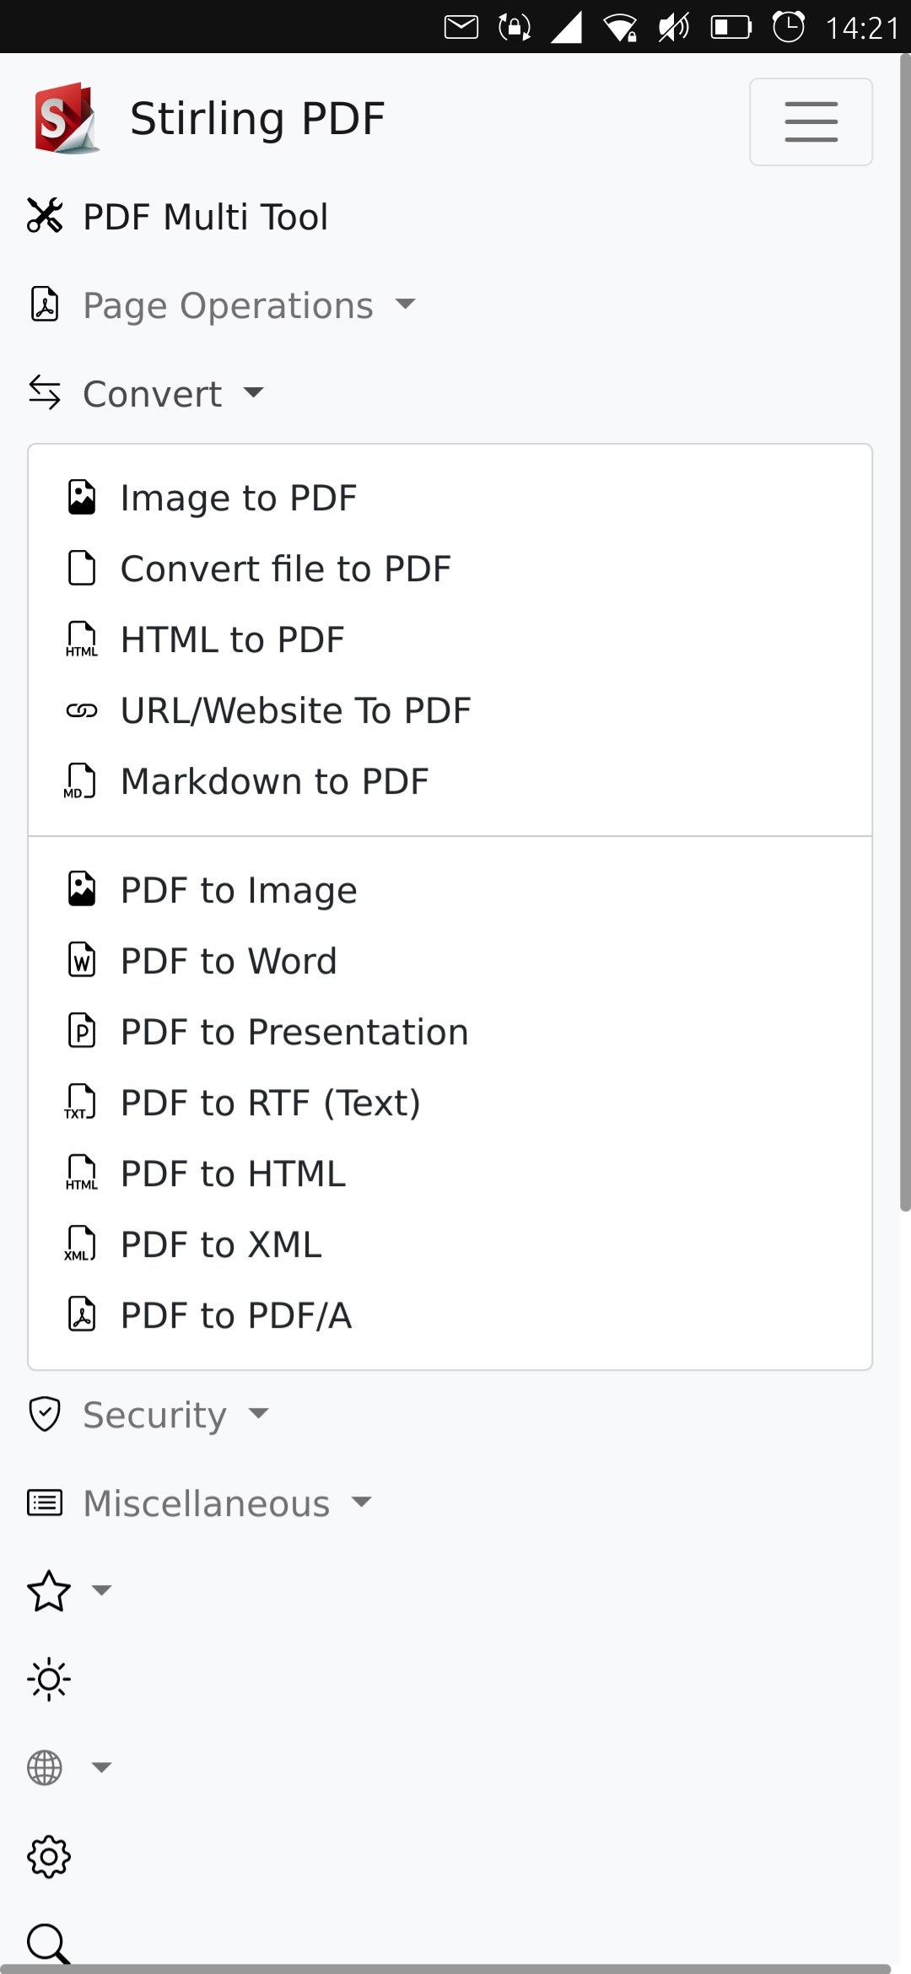The height and width of the screenshot is (1974, 911).
Task: Open PDF to Presentation
Action: 294,1032
